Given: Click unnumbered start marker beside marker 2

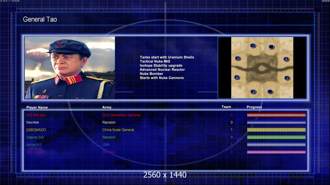Looking at the screenshot, I should point(270,92).
